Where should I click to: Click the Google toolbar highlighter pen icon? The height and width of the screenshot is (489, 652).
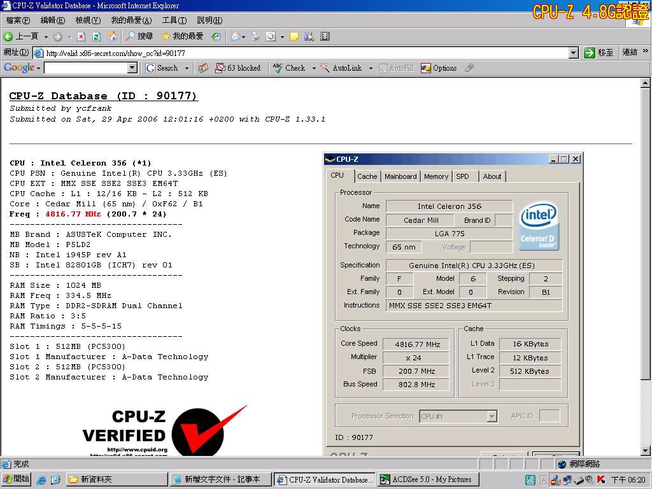pyautogui.click(x=469, y=67)
